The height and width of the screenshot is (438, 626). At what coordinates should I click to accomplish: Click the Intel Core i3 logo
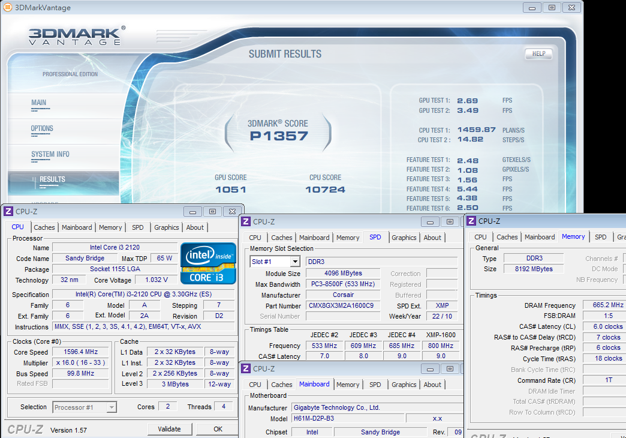tap(208, 263)
